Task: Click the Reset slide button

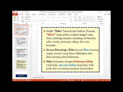Action: coord(28,19)
